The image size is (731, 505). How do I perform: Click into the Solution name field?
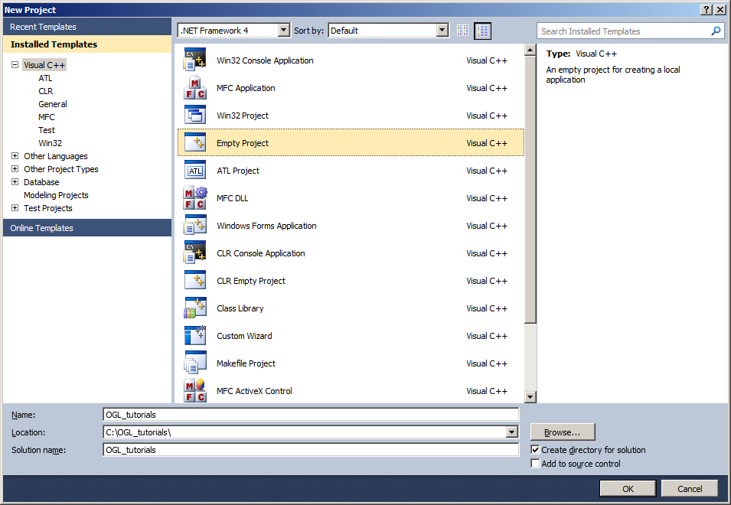[x=311, y=450]
